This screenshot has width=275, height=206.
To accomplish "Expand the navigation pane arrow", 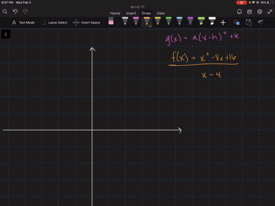I will [6, 34].
